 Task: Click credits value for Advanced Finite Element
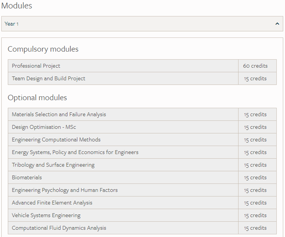pyautogui.click(x=255, y=203)
